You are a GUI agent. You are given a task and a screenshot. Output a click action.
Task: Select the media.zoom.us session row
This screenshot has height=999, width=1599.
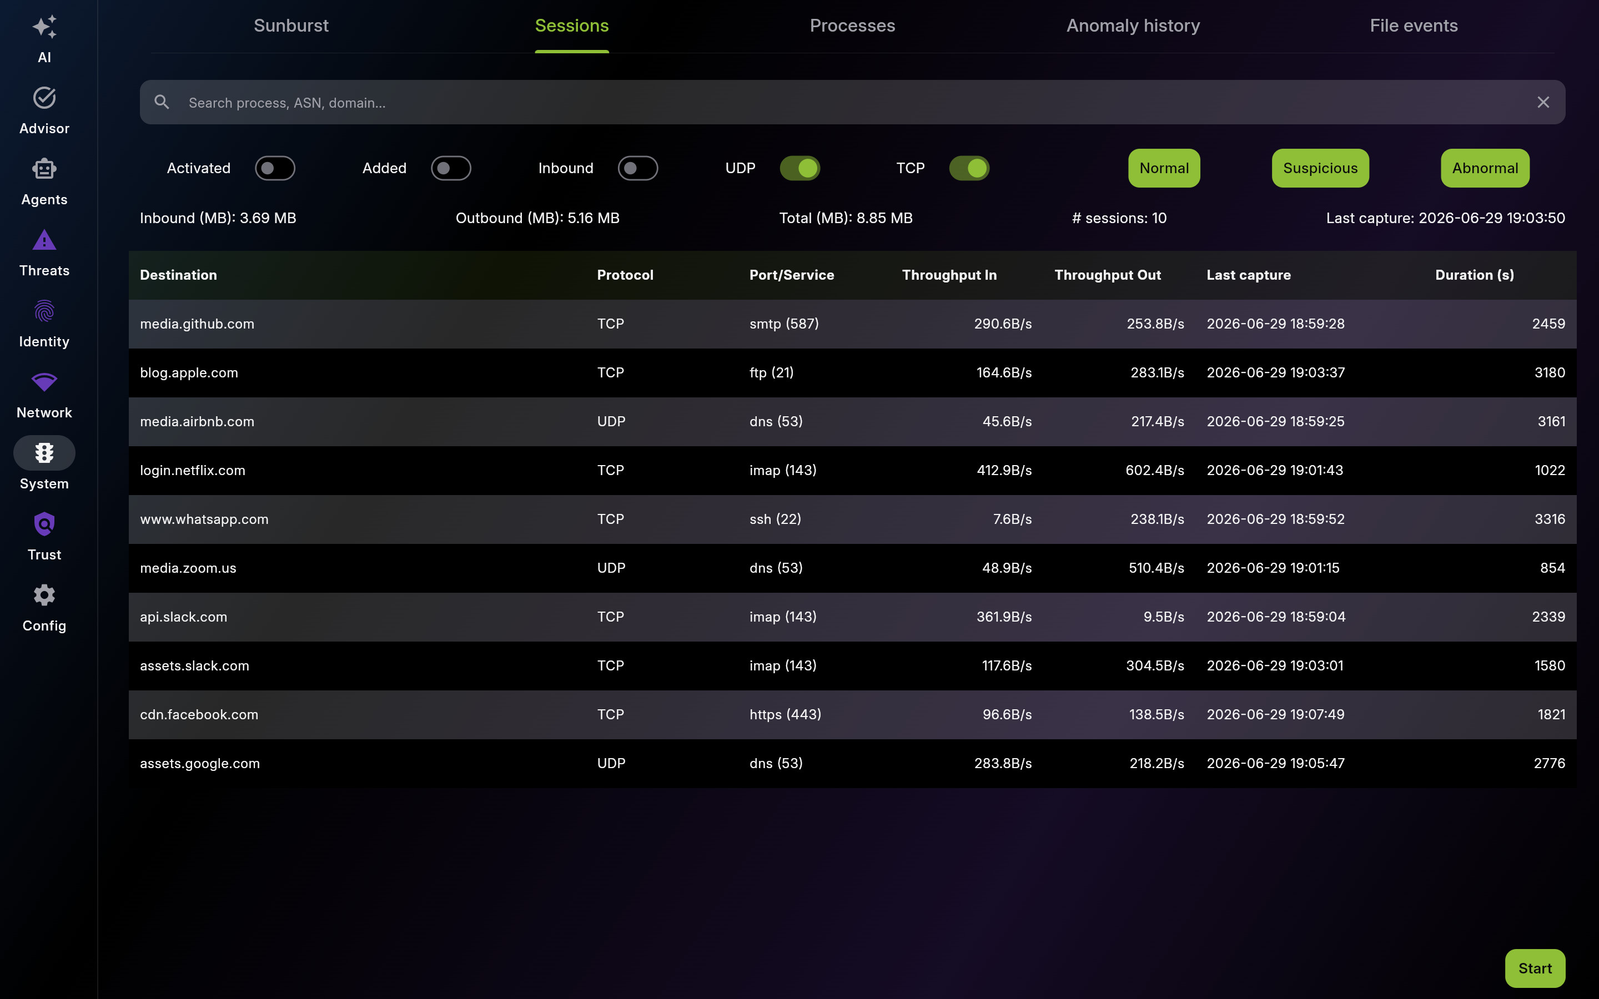(852, 568)
